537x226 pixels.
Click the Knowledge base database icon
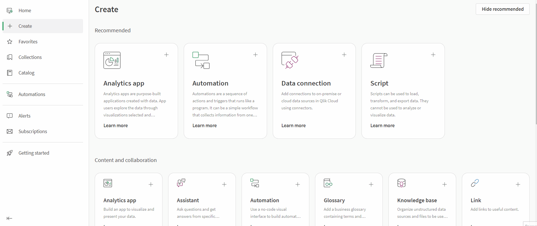tap(401, 183)
